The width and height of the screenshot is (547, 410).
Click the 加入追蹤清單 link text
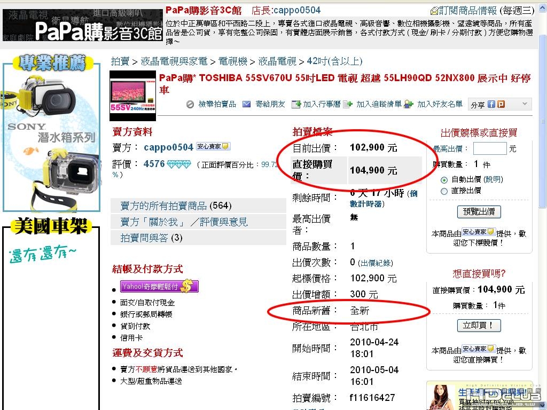click(x=379, y=104)
